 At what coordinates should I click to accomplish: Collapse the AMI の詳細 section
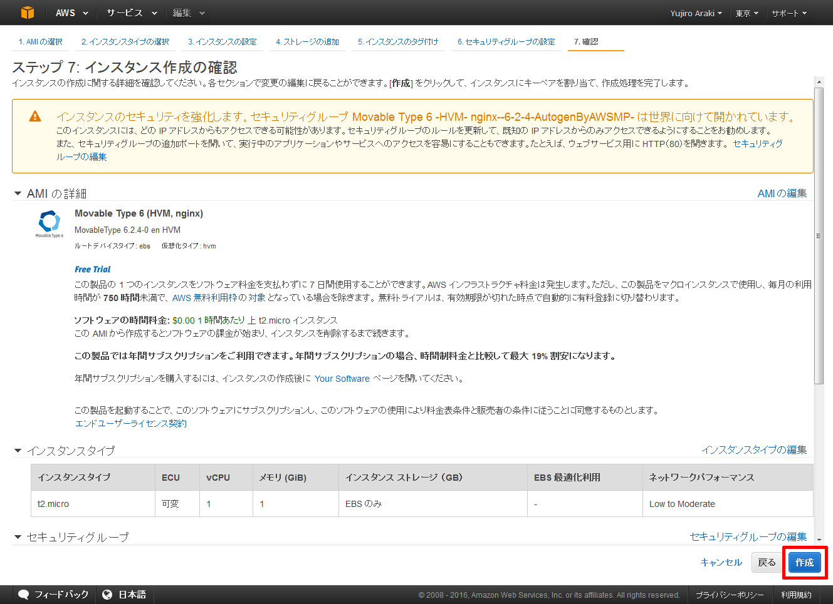coord(18,194)
